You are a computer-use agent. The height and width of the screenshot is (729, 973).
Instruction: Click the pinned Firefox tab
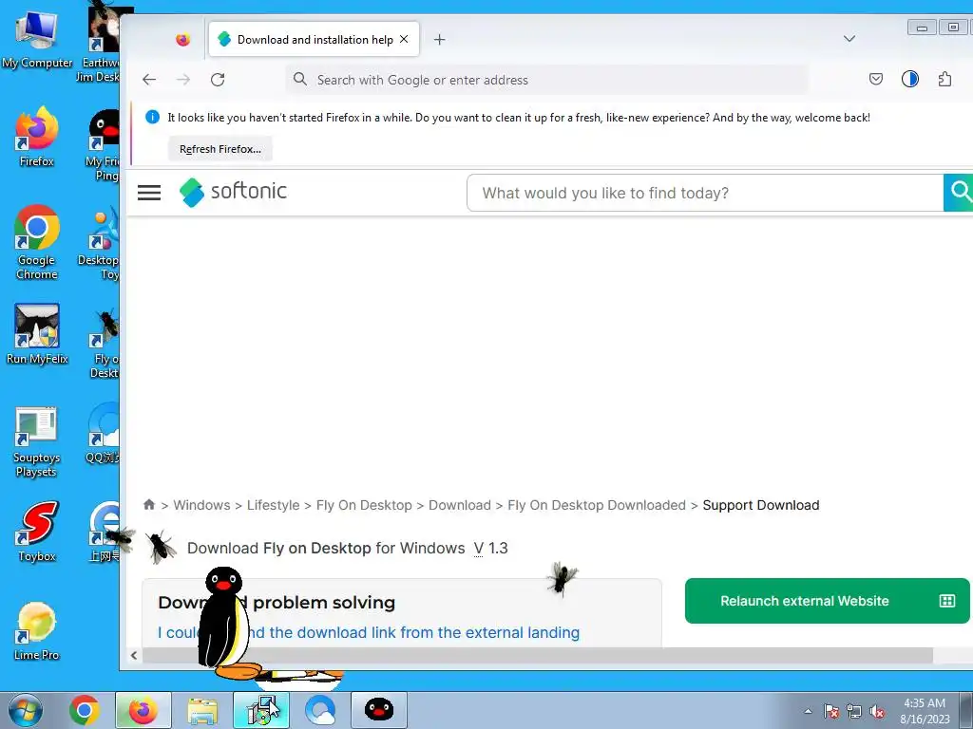tap(182, 40)
